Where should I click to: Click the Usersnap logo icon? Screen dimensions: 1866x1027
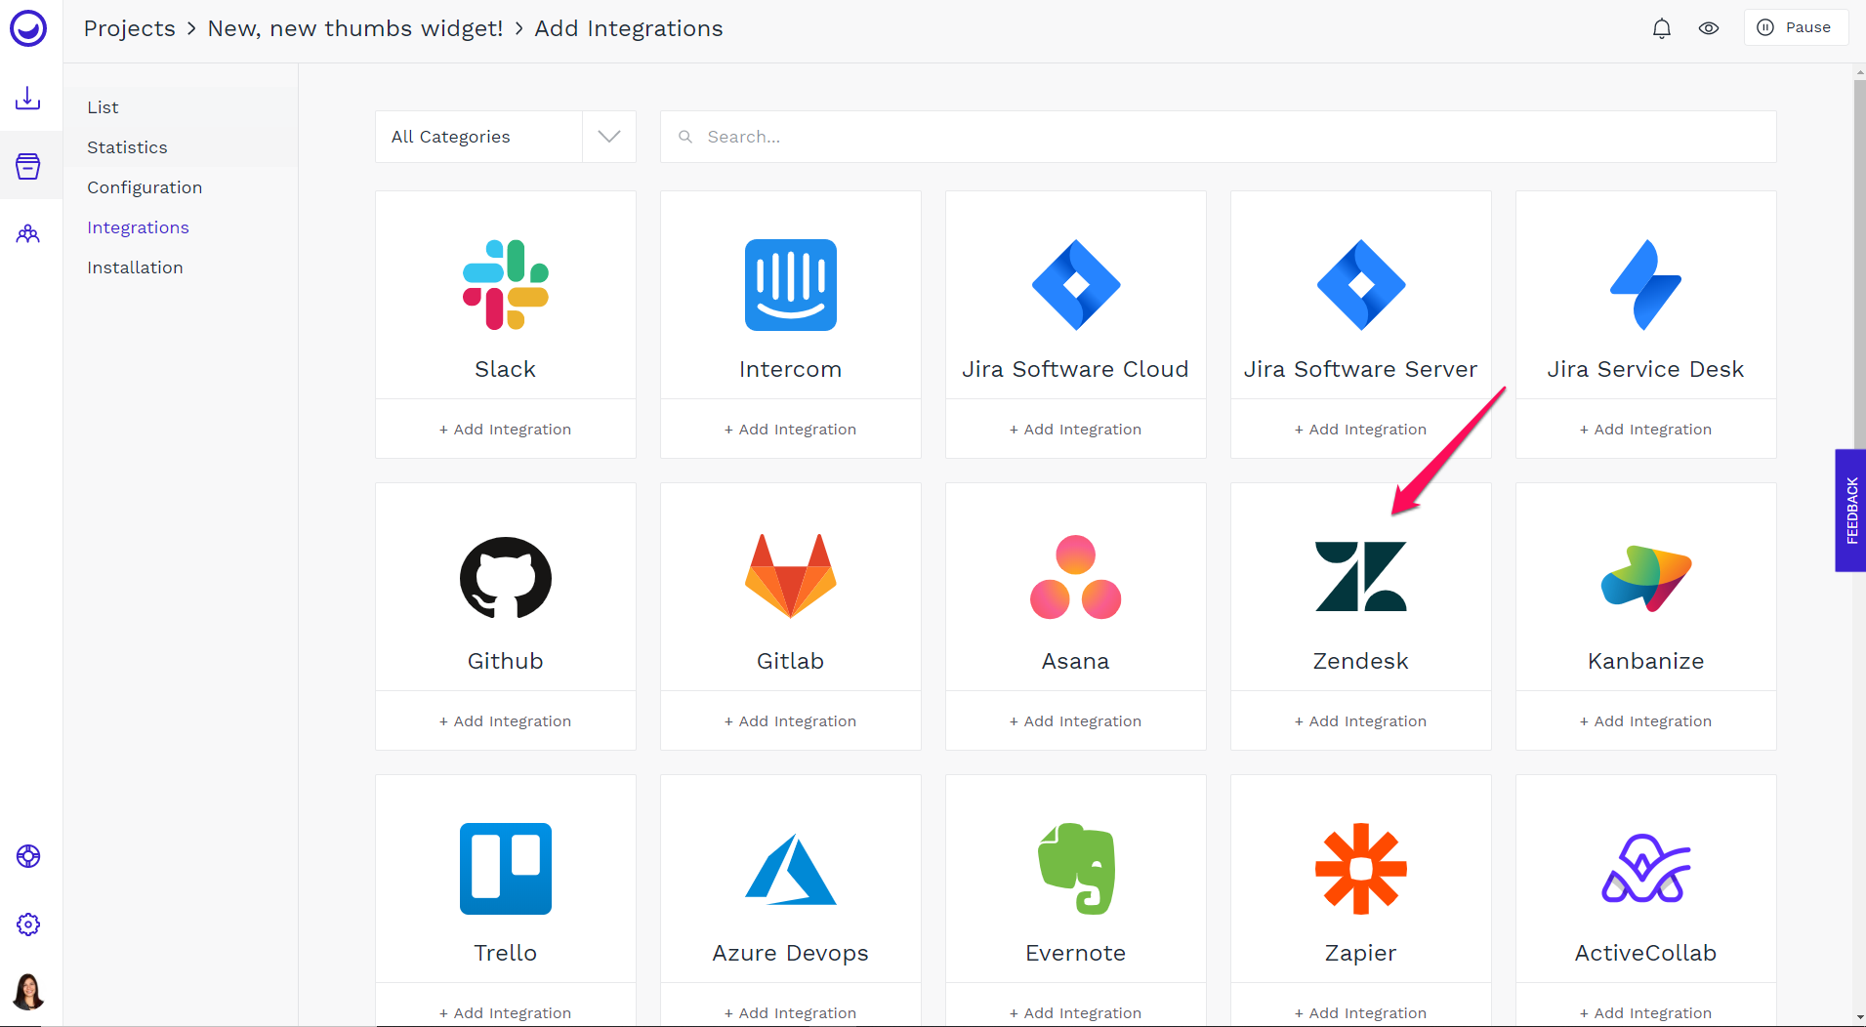click(x=28, y=28)
